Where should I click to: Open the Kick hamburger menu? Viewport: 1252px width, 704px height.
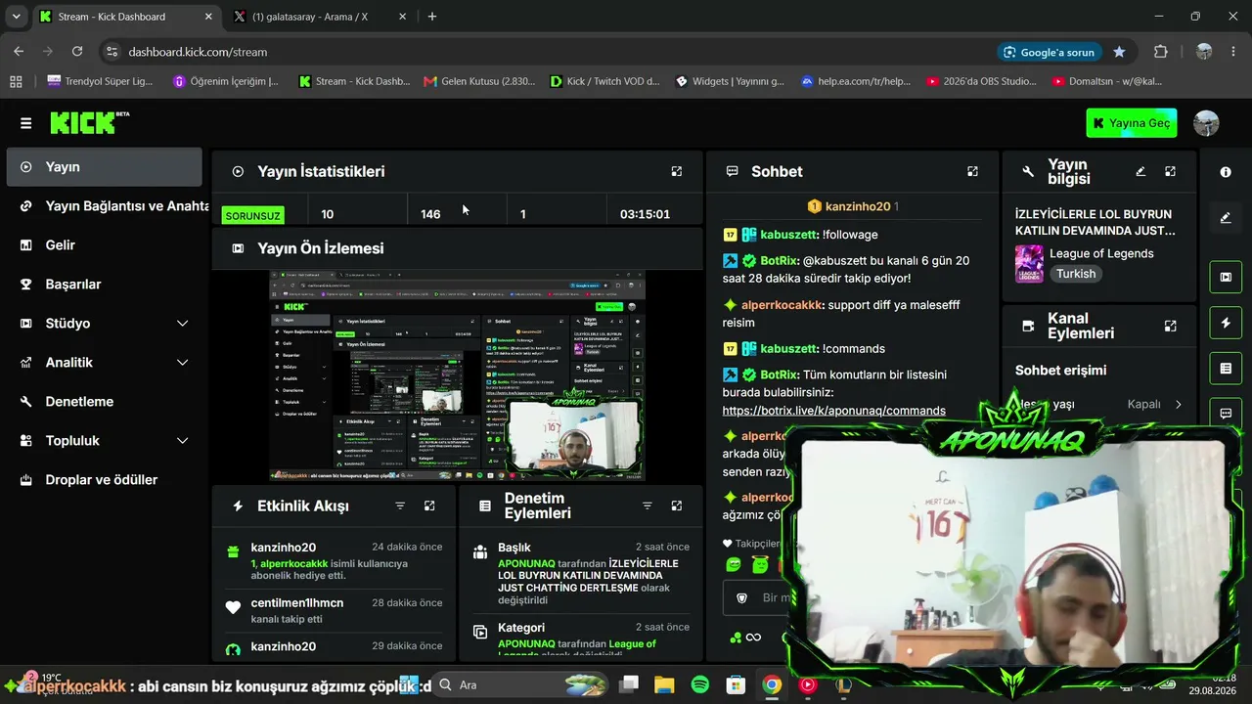(x=25, y=123)
